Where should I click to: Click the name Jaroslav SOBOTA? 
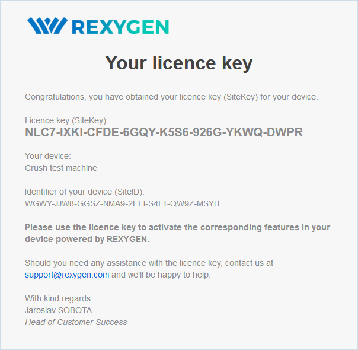click(x=59, y=310)
